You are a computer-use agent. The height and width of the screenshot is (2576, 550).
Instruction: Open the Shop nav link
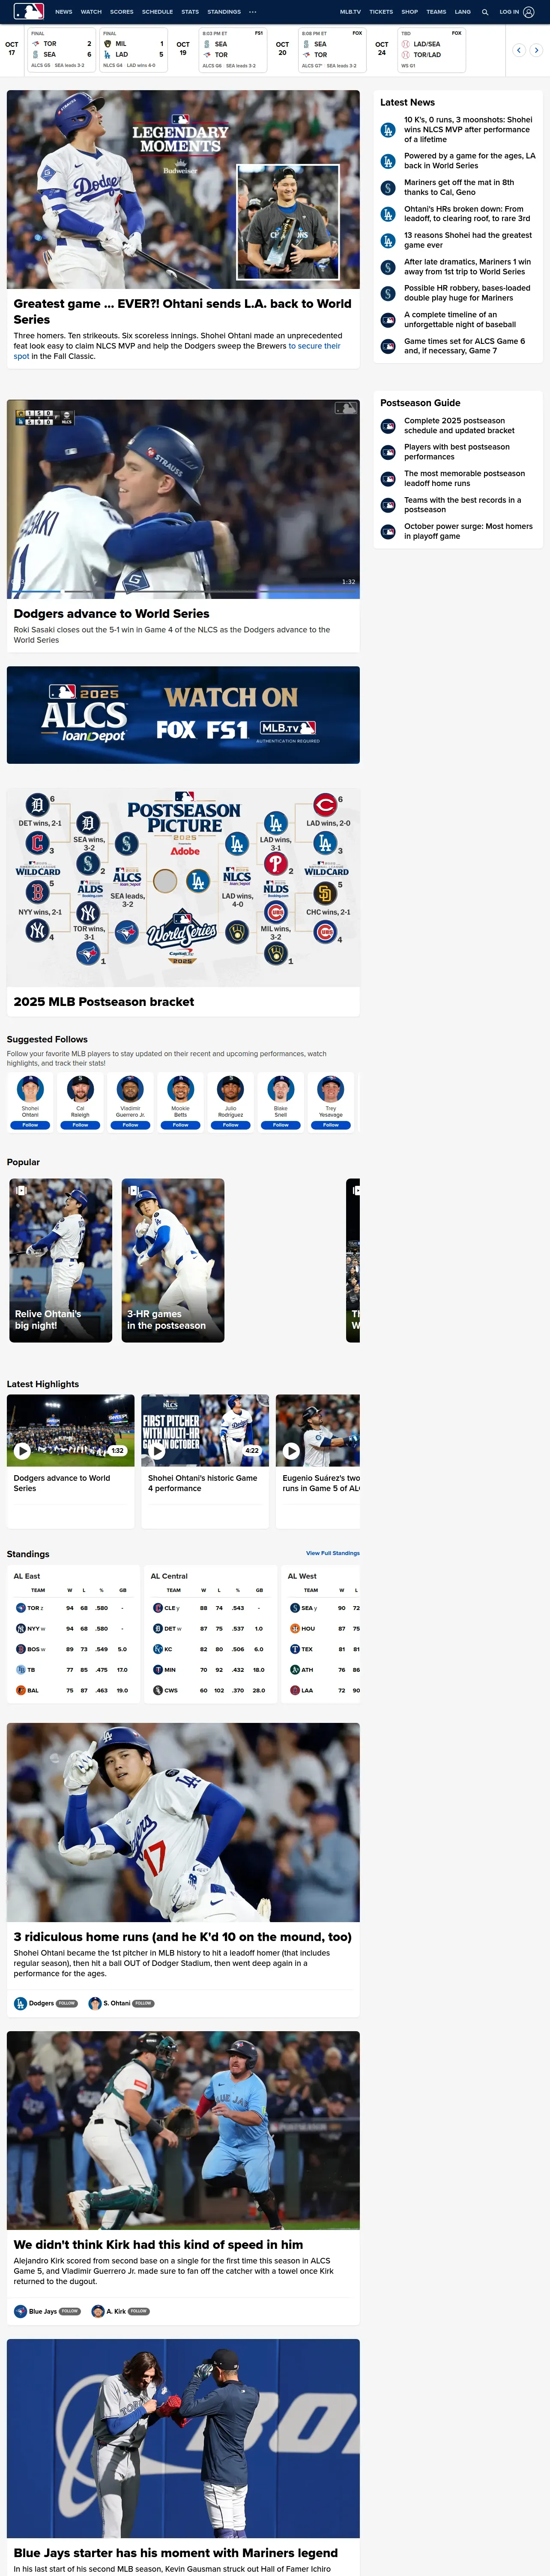click(409, 12)
